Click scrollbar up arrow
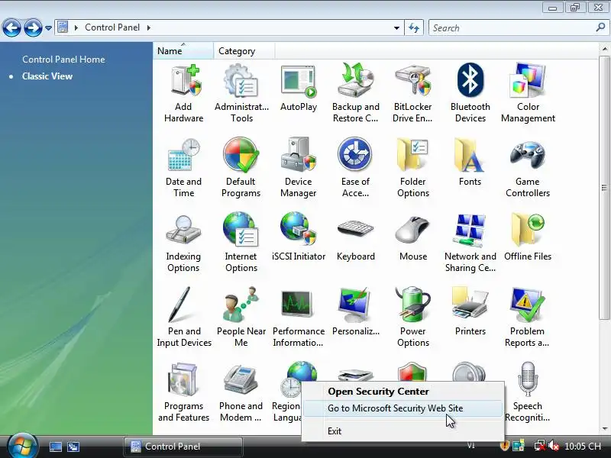Viewport: 611px width, 458px height. coord(604,49)
